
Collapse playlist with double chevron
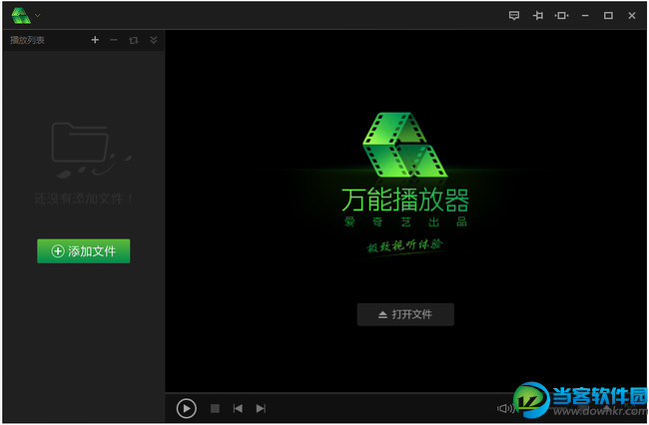154,40
